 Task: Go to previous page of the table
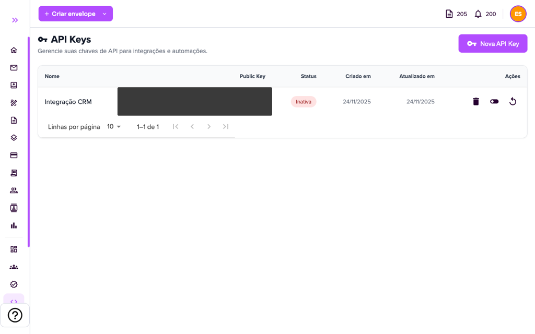point(192,126)
